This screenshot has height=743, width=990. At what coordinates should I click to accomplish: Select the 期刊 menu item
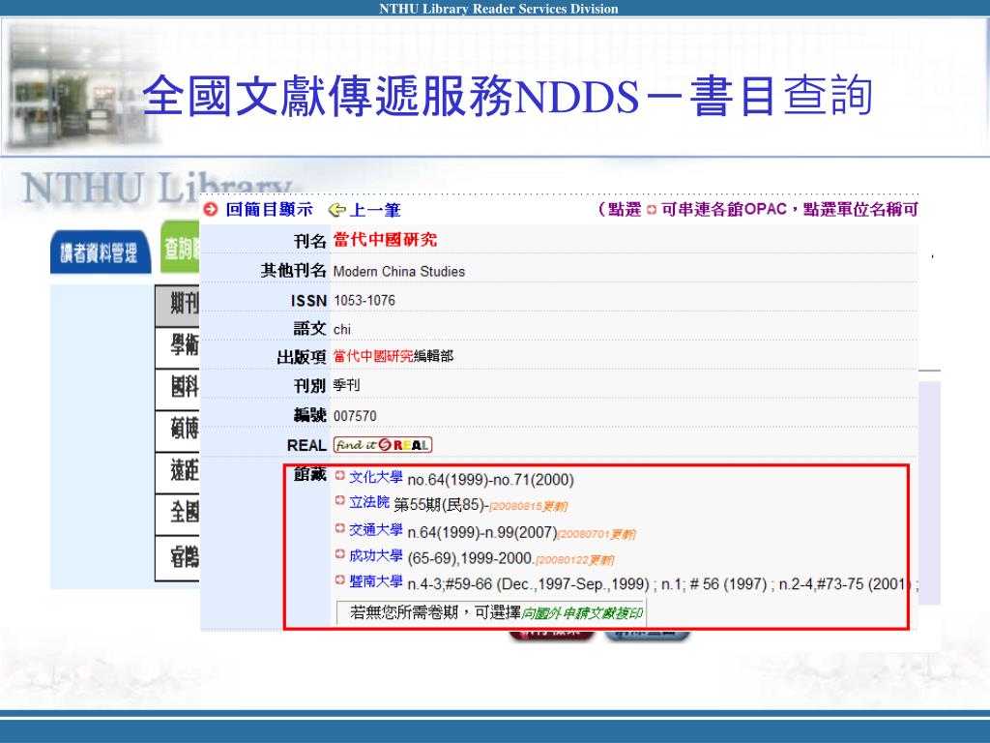tap(178, 306)
